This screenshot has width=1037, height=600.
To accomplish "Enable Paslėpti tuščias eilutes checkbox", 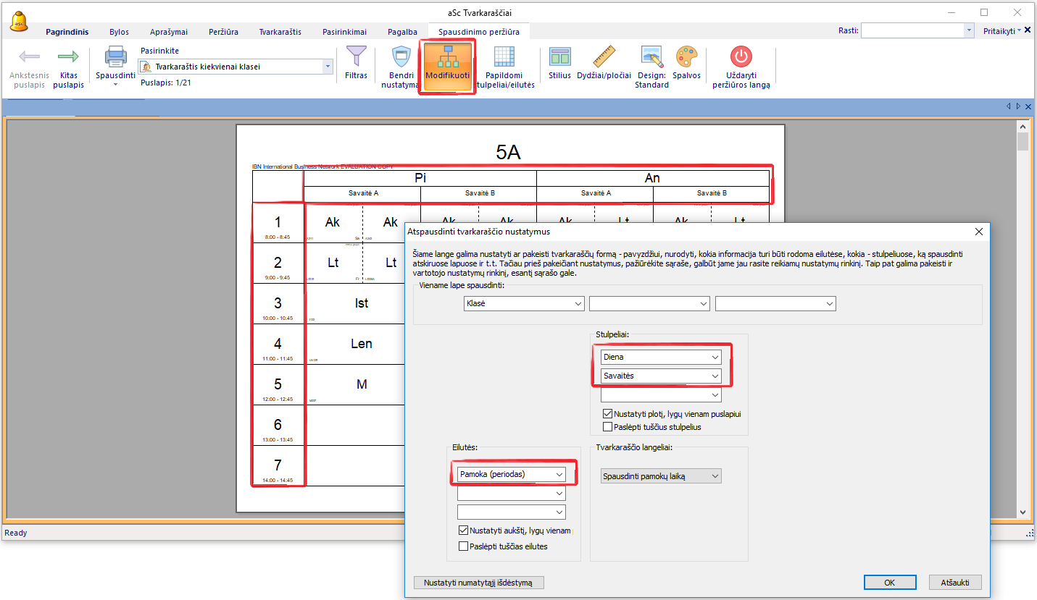I will point(464,546).
